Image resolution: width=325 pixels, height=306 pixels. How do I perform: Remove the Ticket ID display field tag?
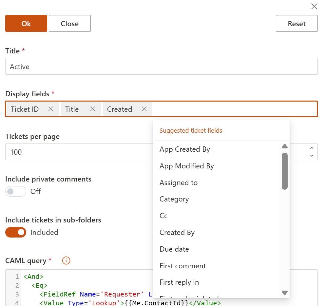(x=51, y=109)
